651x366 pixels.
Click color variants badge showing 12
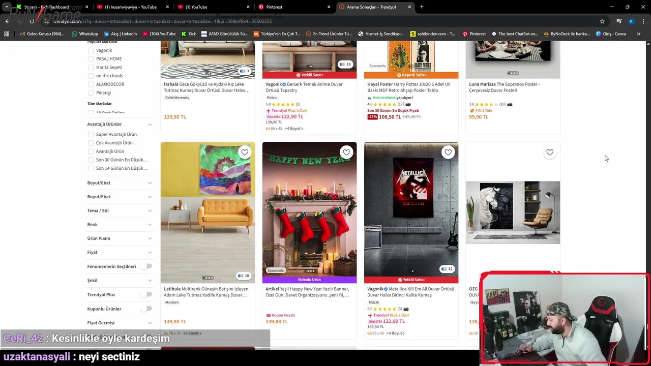pos(447,269)
